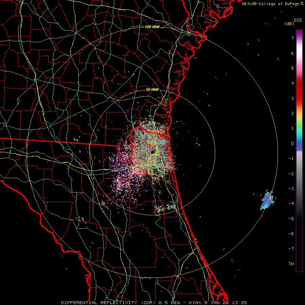Click the TH threshold label in legend
Viewport: 305px width, 305px height.
291,264
